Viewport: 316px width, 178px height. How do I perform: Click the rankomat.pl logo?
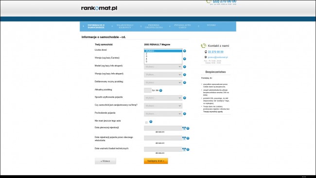pyautogui.click(x=99, y=8)
